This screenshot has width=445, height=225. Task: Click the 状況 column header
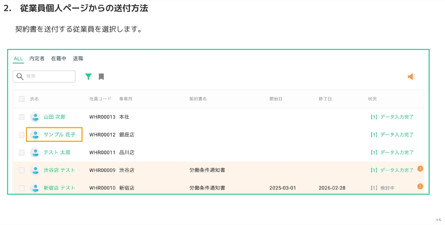(372, 99)
